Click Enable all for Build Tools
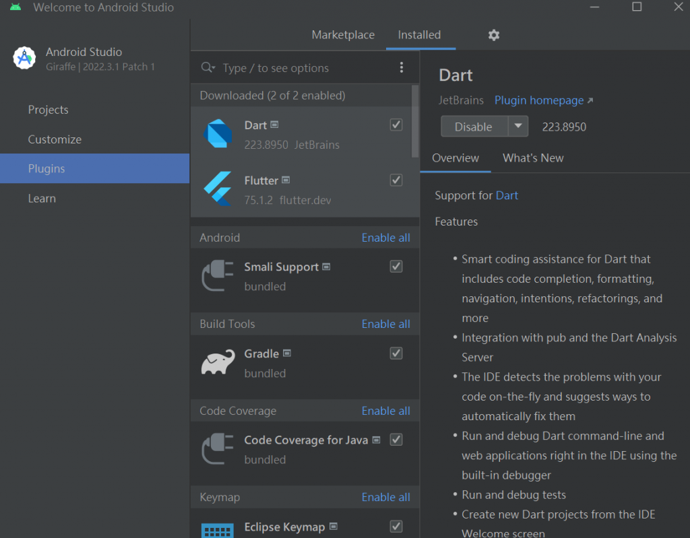 386,324
